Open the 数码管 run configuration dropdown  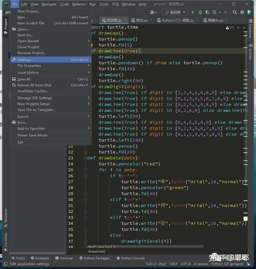pyautogui.click(x=175, y=12)
